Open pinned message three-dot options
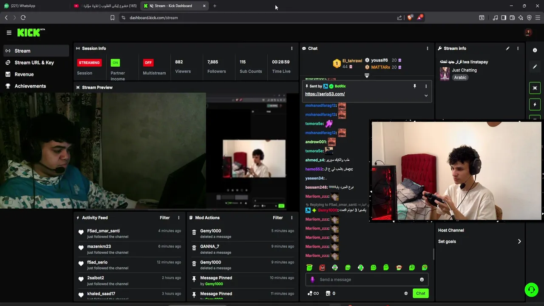544x306 pixels. click(x=426, y=86)
